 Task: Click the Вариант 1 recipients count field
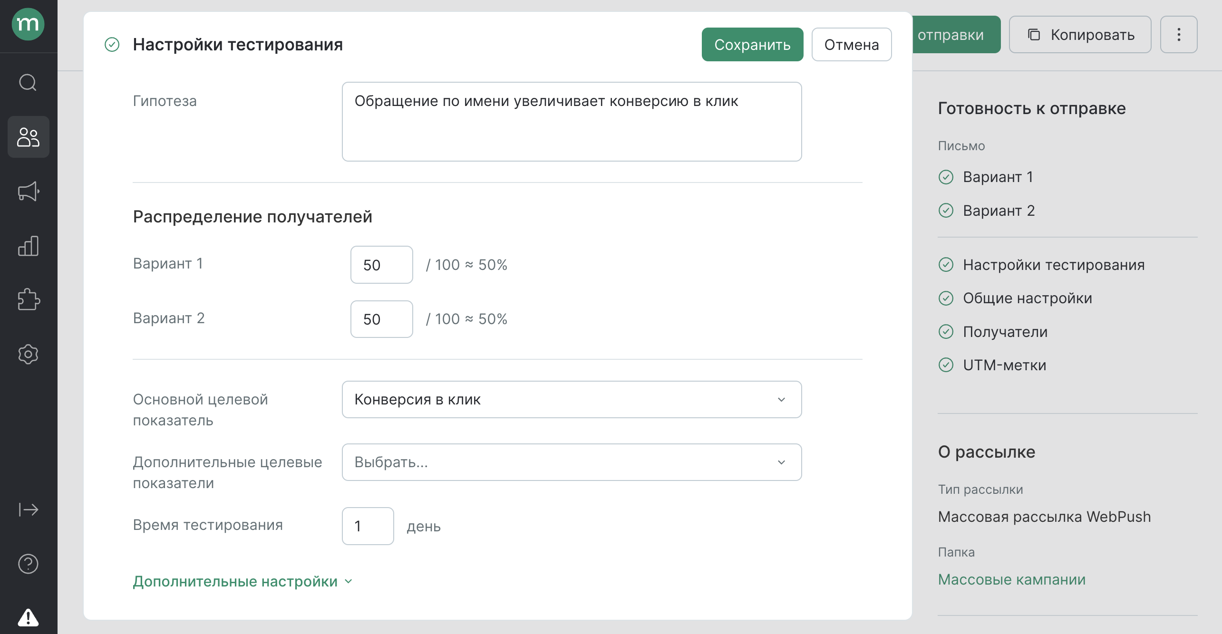pos(381,265)
